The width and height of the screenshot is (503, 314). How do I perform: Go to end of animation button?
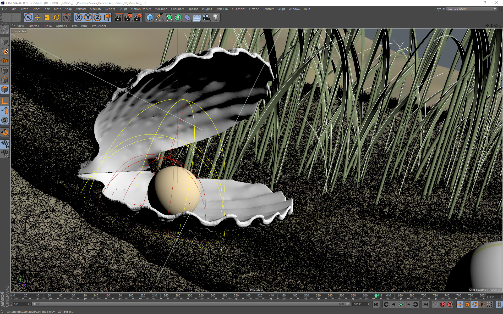pos(425,304)
